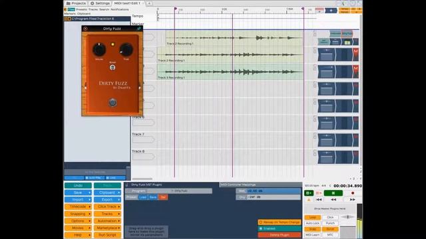This screenshot has width=426, height=239.
Task: Open the Search browser tab
Action: coord(104,9)
